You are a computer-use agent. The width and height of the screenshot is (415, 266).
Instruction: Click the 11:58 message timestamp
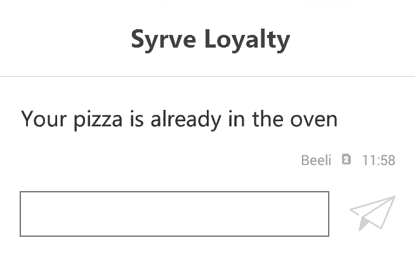(x=378, y=160)
